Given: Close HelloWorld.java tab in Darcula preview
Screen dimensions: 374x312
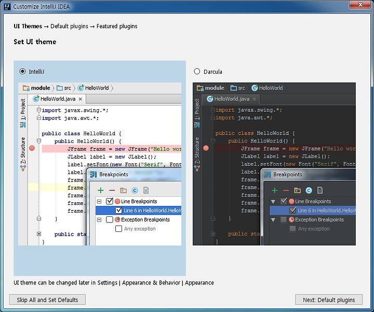Looking at the screenshot, I should [x=255, y=99].
